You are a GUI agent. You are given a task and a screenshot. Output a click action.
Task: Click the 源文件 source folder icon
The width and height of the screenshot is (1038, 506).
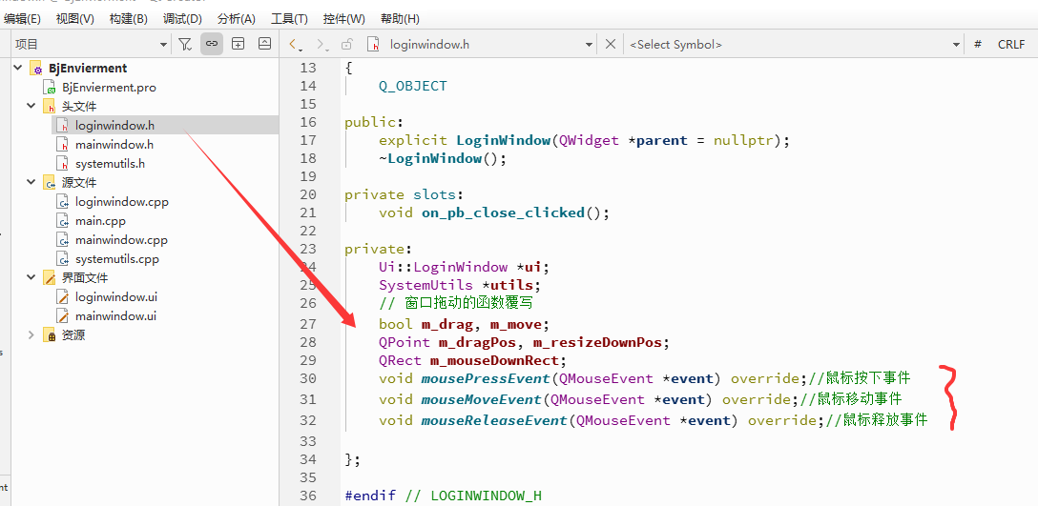pyautogui.click(x=50, y=183)
